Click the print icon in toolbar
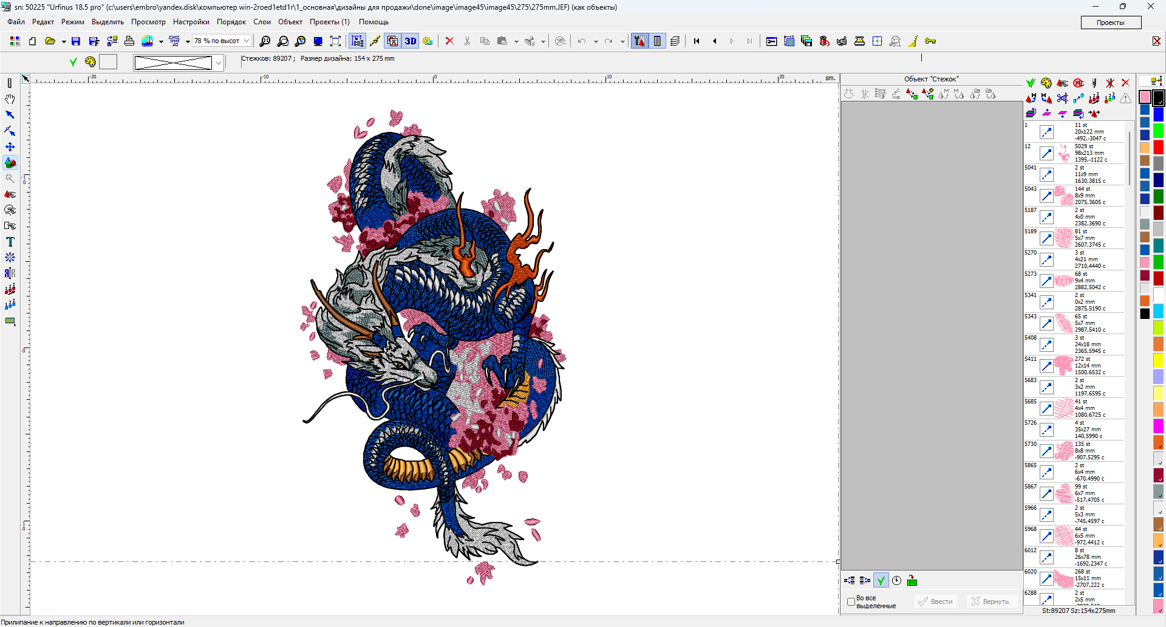This screenshot has height=627, width=1166. coord(129,41)
